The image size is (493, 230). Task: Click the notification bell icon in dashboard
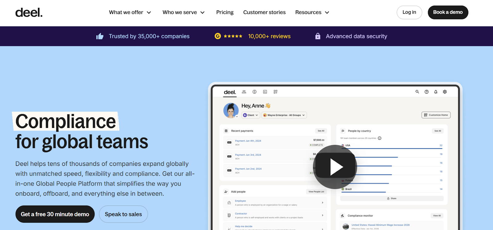tap(436, 92)
